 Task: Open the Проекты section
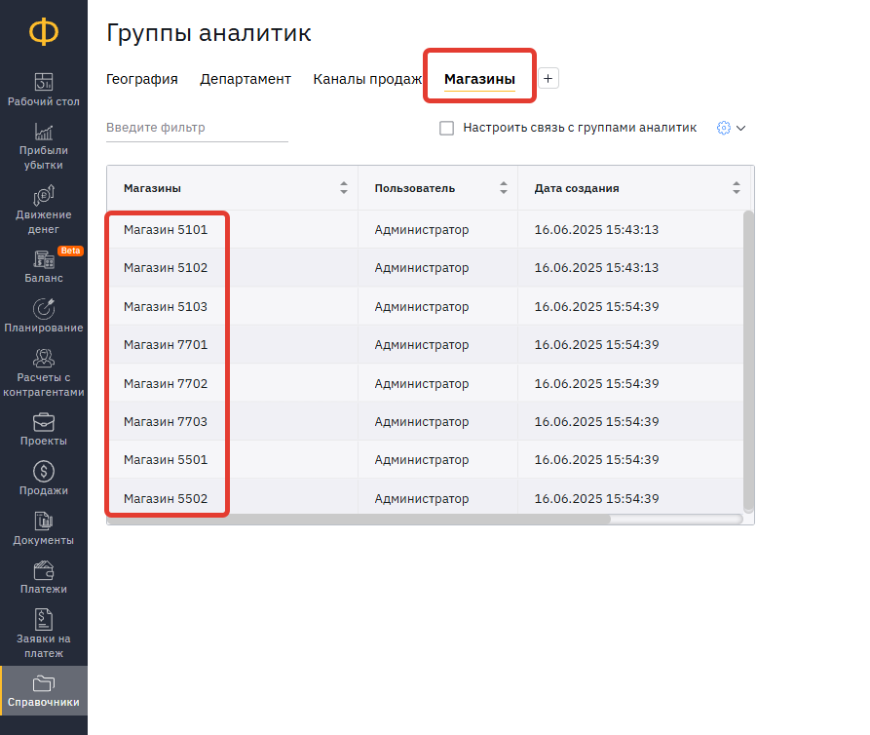point(43,430)
